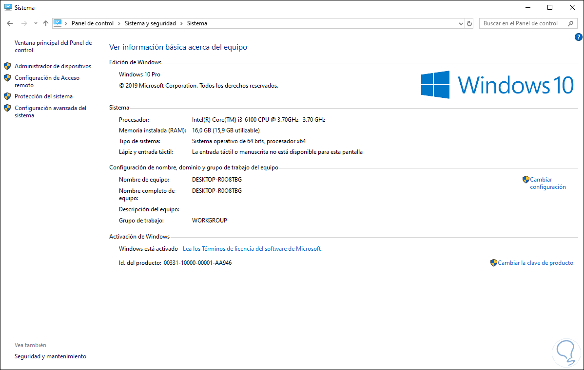Screen dimensions: 584x370
Task: Go back with the back arrow
Action: tap(10, 23)
